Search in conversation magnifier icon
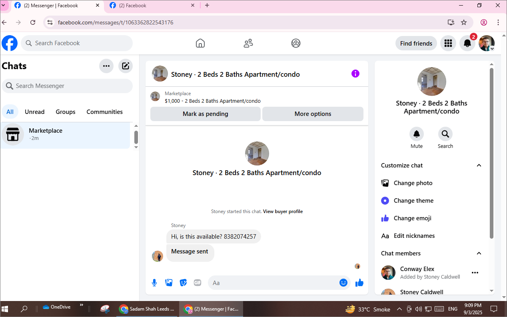The height and width of the screenshot is (317, 507). (445, 134)
